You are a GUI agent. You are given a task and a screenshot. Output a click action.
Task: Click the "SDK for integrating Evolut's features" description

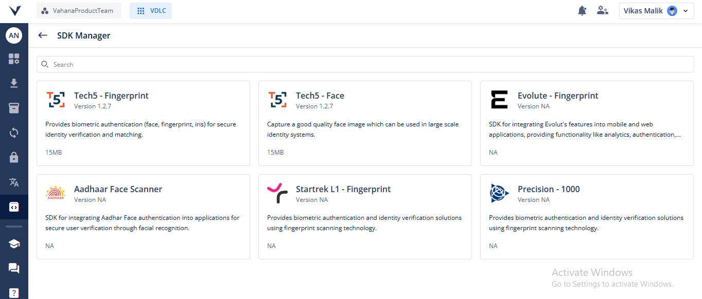[x=585, y=129]
